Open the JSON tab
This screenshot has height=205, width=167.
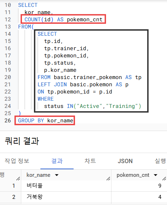[125, 161]
